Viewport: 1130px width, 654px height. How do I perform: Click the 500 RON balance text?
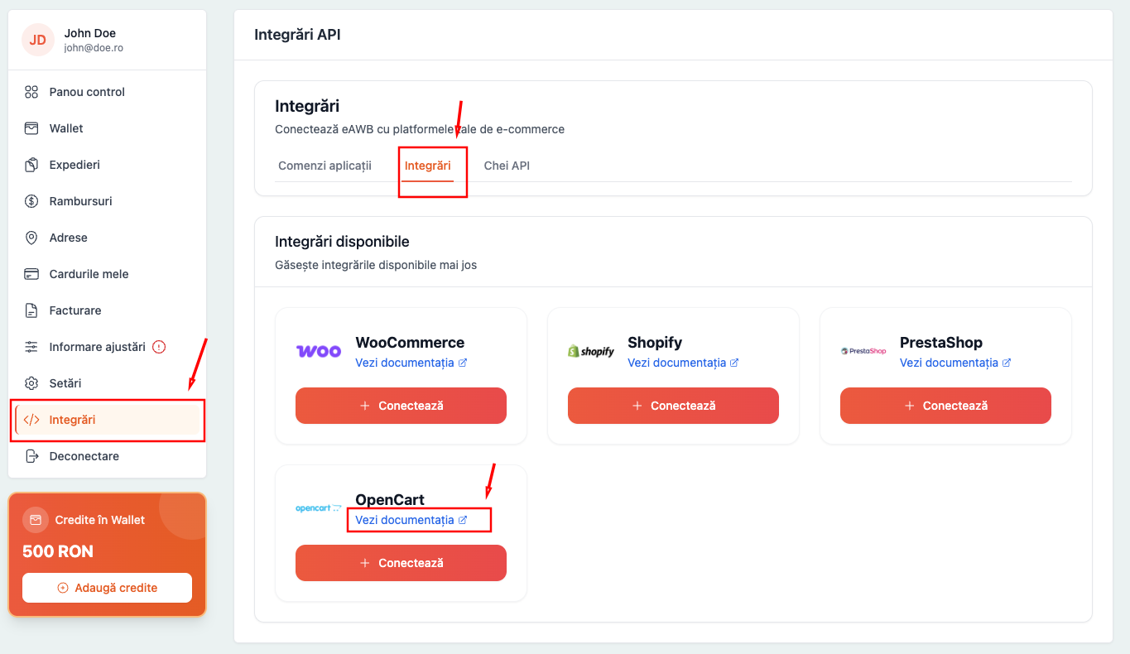click(x=58, y=551)
